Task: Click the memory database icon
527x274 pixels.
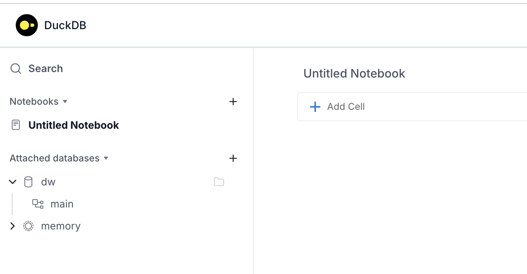Action: 28,226
